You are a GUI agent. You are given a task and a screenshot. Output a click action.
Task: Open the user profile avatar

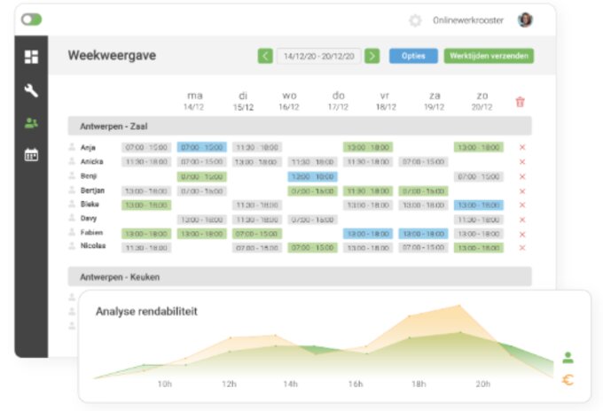(x=525, y=20)
